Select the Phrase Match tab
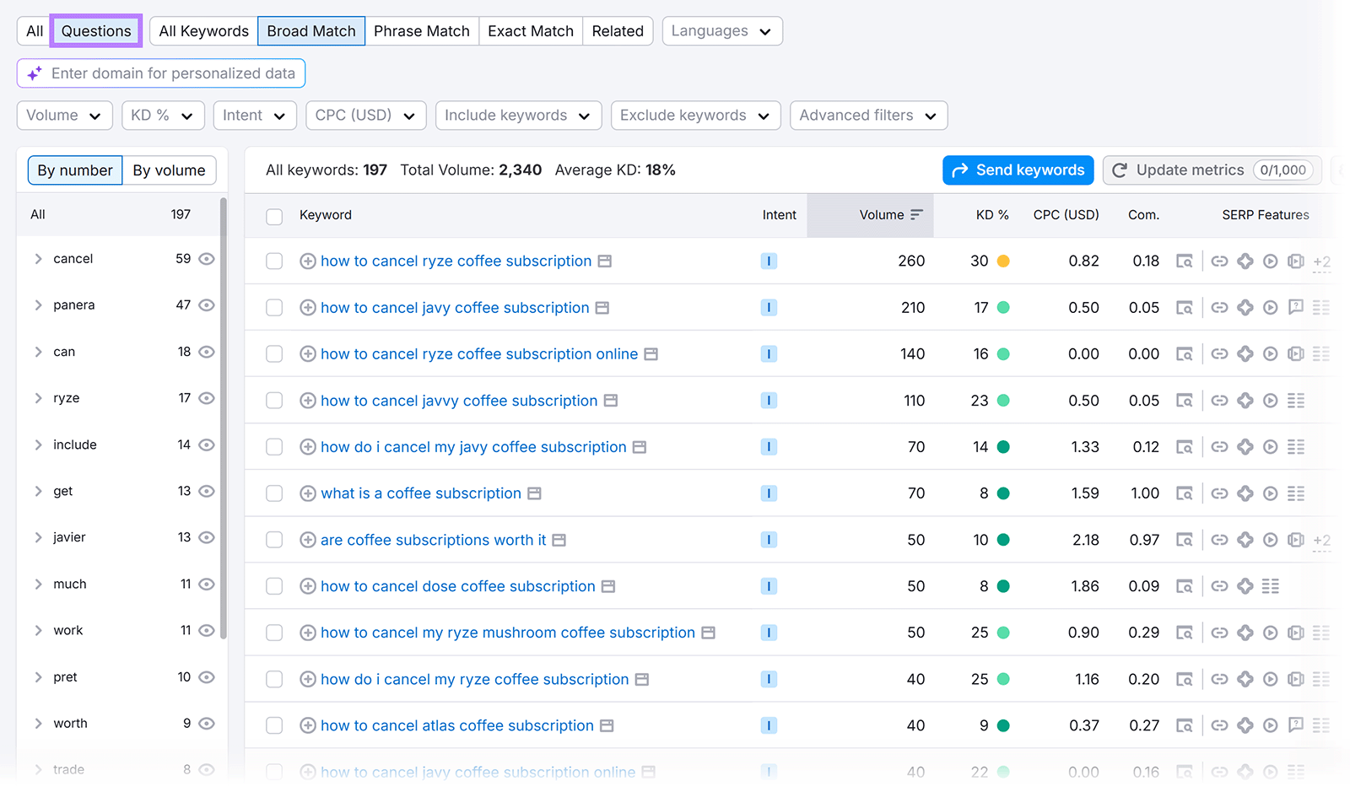 [422, 31]
